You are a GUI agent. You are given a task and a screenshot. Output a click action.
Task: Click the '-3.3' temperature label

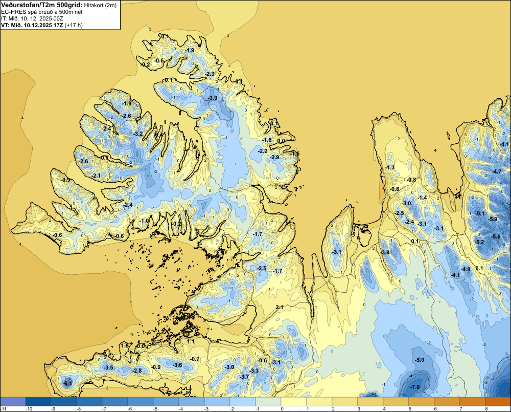tap(254, 371)
